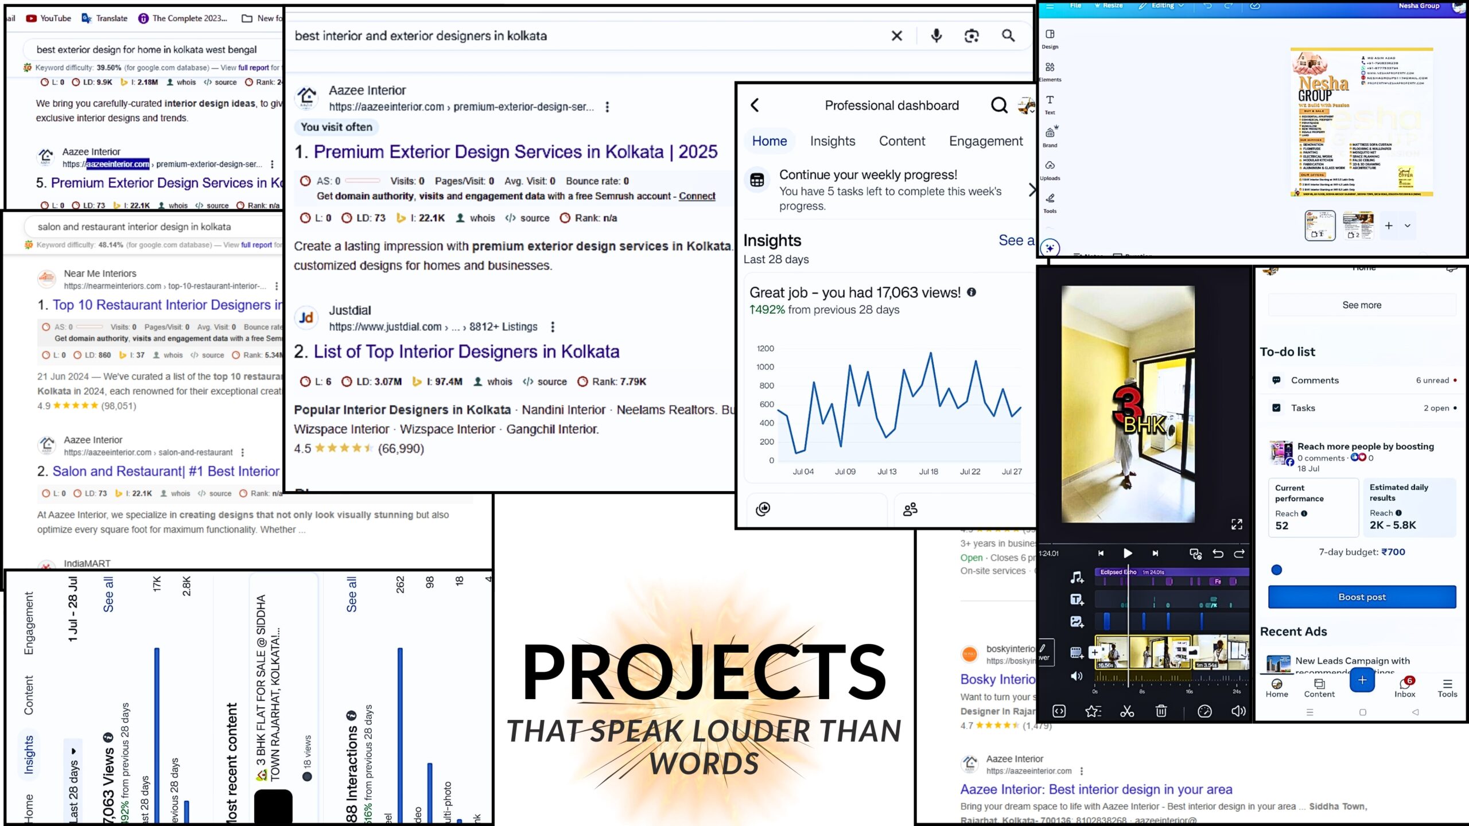
Task: Switch to Engagement tab in Professional dashboard
Action: click(x=986, y=141)
